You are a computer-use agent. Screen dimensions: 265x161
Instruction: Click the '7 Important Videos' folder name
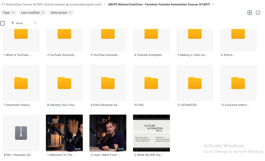(17, 105)
